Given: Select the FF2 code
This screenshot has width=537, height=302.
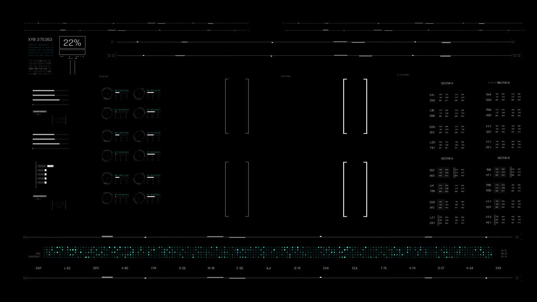Looking at the screenshot, I should [x=489, y=217].
